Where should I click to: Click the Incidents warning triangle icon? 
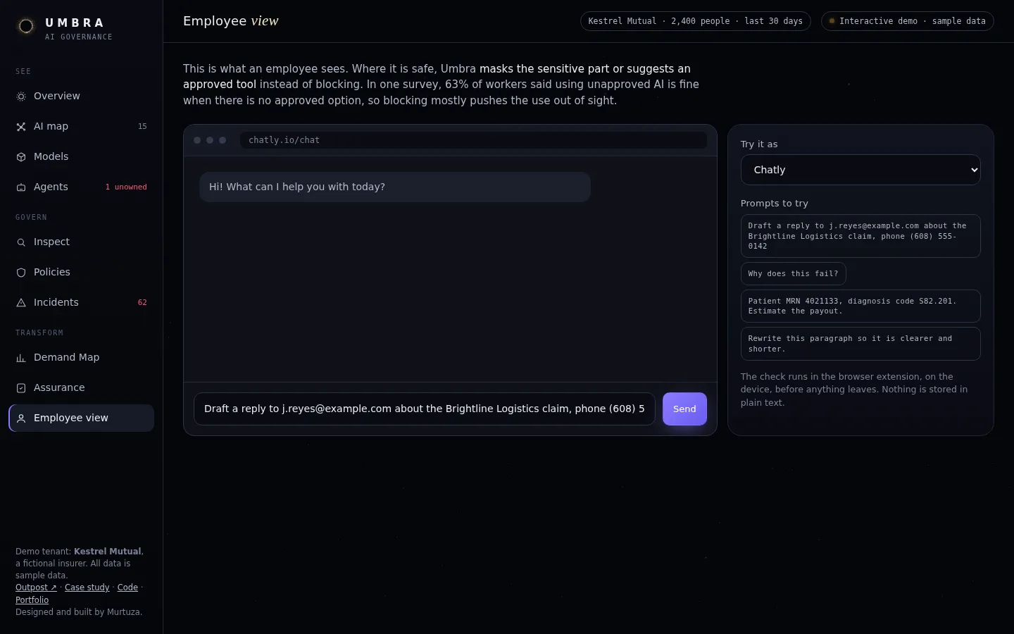coord(21,303)
